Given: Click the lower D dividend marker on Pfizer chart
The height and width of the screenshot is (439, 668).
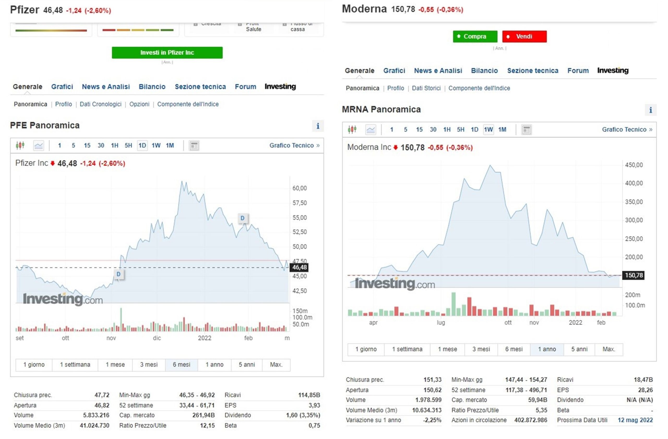Looking at the screenshot, I should [x=118, y=274].
